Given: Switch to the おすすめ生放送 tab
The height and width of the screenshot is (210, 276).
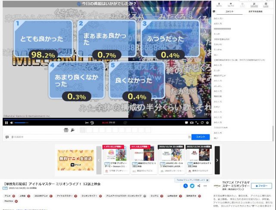Looking at the screenshot, I should 255,12.
